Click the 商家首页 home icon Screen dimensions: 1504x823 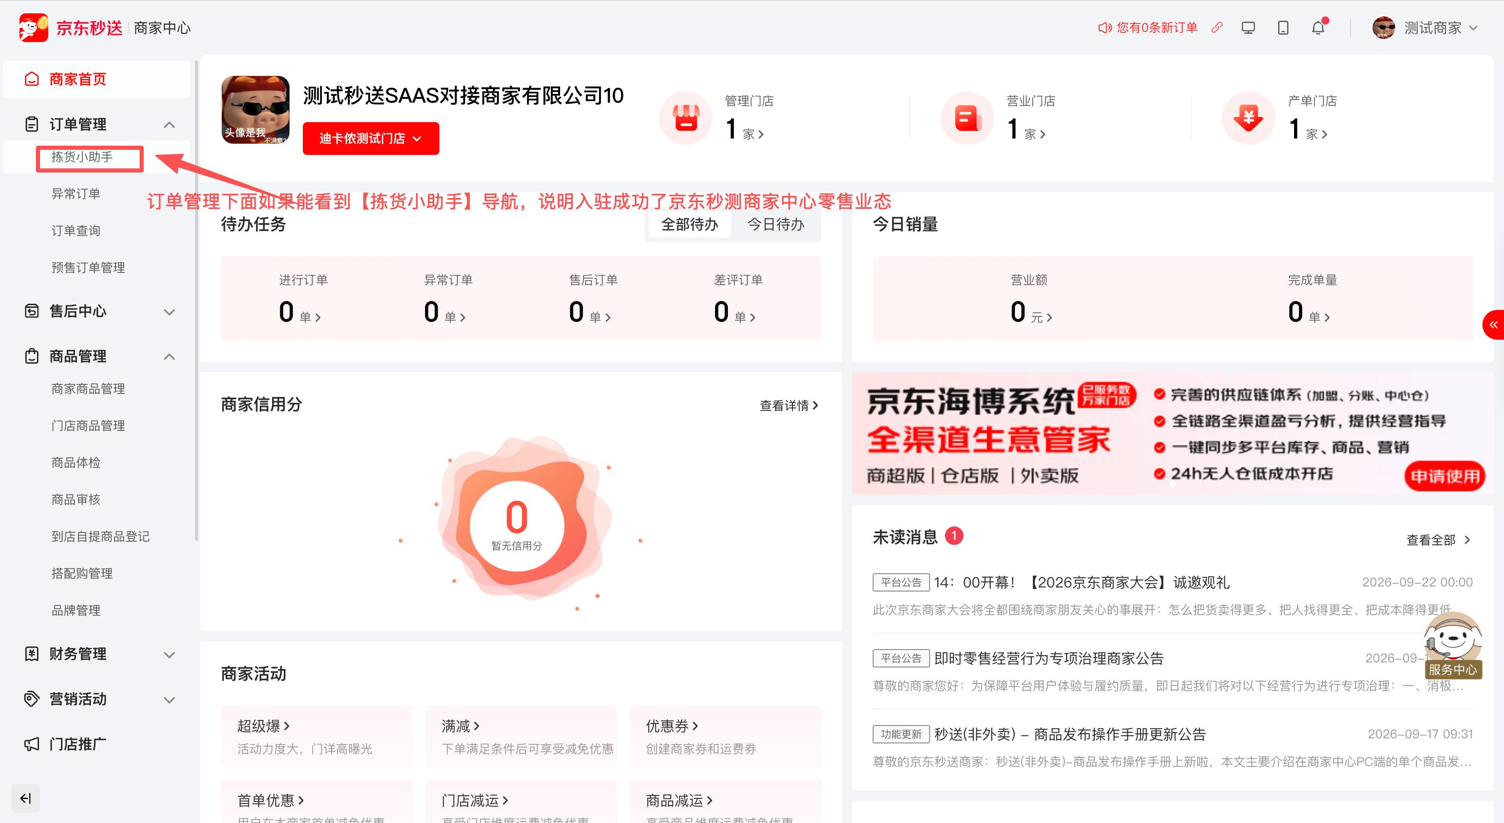tap(31, 79)
